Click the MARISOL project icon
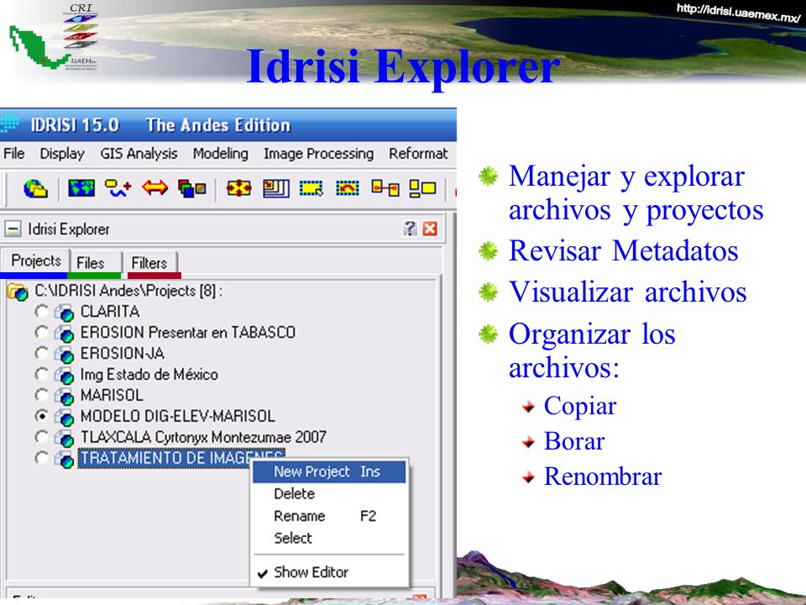Viewport: 806px width, 605px height. click(x=65, y=396)
